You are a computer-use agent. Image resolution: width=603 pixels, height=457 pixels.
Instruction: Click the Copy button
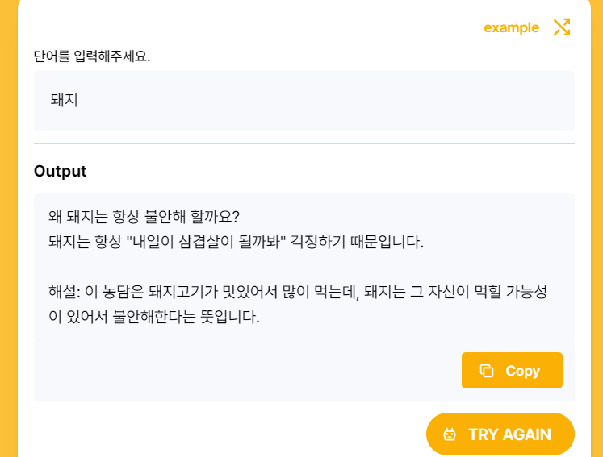512,370
